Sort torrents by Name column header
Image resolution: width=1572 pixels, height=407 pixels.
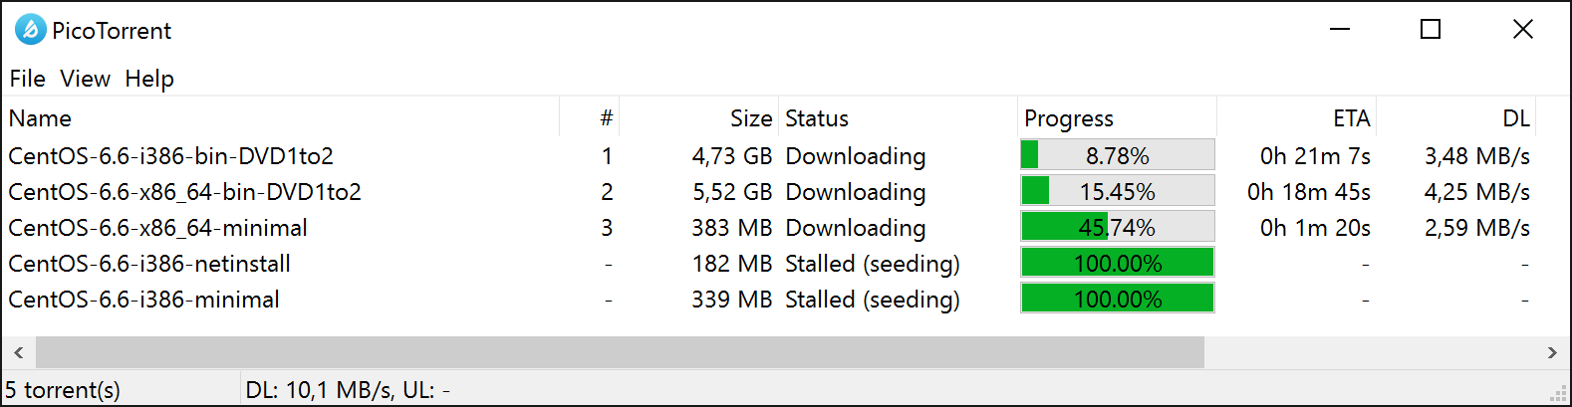tap(281, 118)
